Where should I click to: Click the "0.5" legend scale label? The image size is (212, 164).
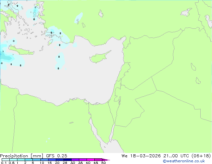tap(12, 163)
